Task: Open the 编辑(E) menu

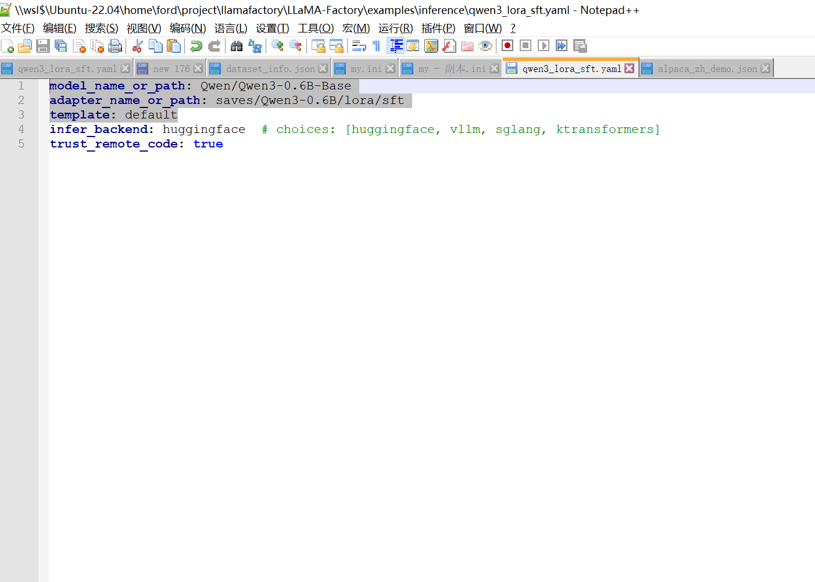Action: 60,28
